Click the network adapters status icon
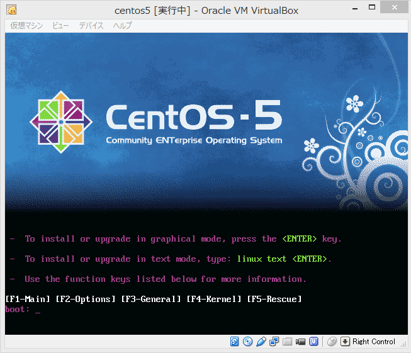The height and width of the screenshot is (353, 411). (x=274, y=342)
